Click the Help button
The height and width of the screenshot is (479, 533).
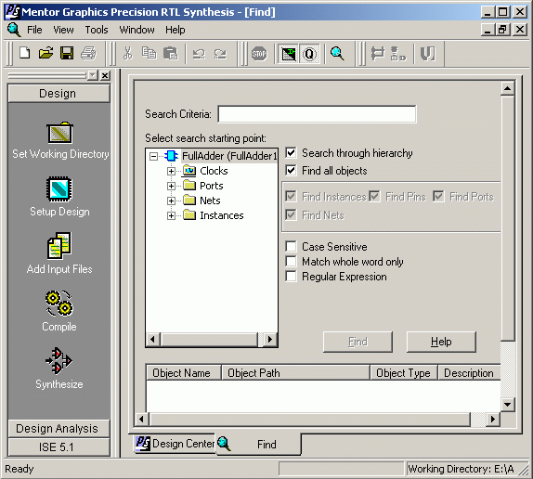tap(441, 342)
